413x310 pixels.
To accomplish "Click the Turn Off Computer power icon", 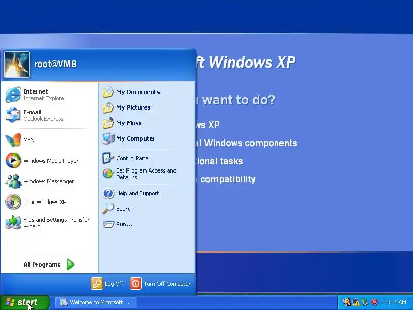I will pos(136,284).
